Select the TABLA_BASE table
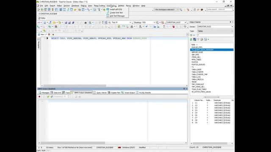This screenshot has height=152, width=271. [x=196, y=70]
